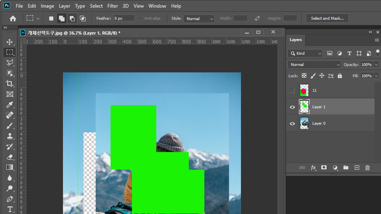Switch to the Layers tab

pos(296,40)
